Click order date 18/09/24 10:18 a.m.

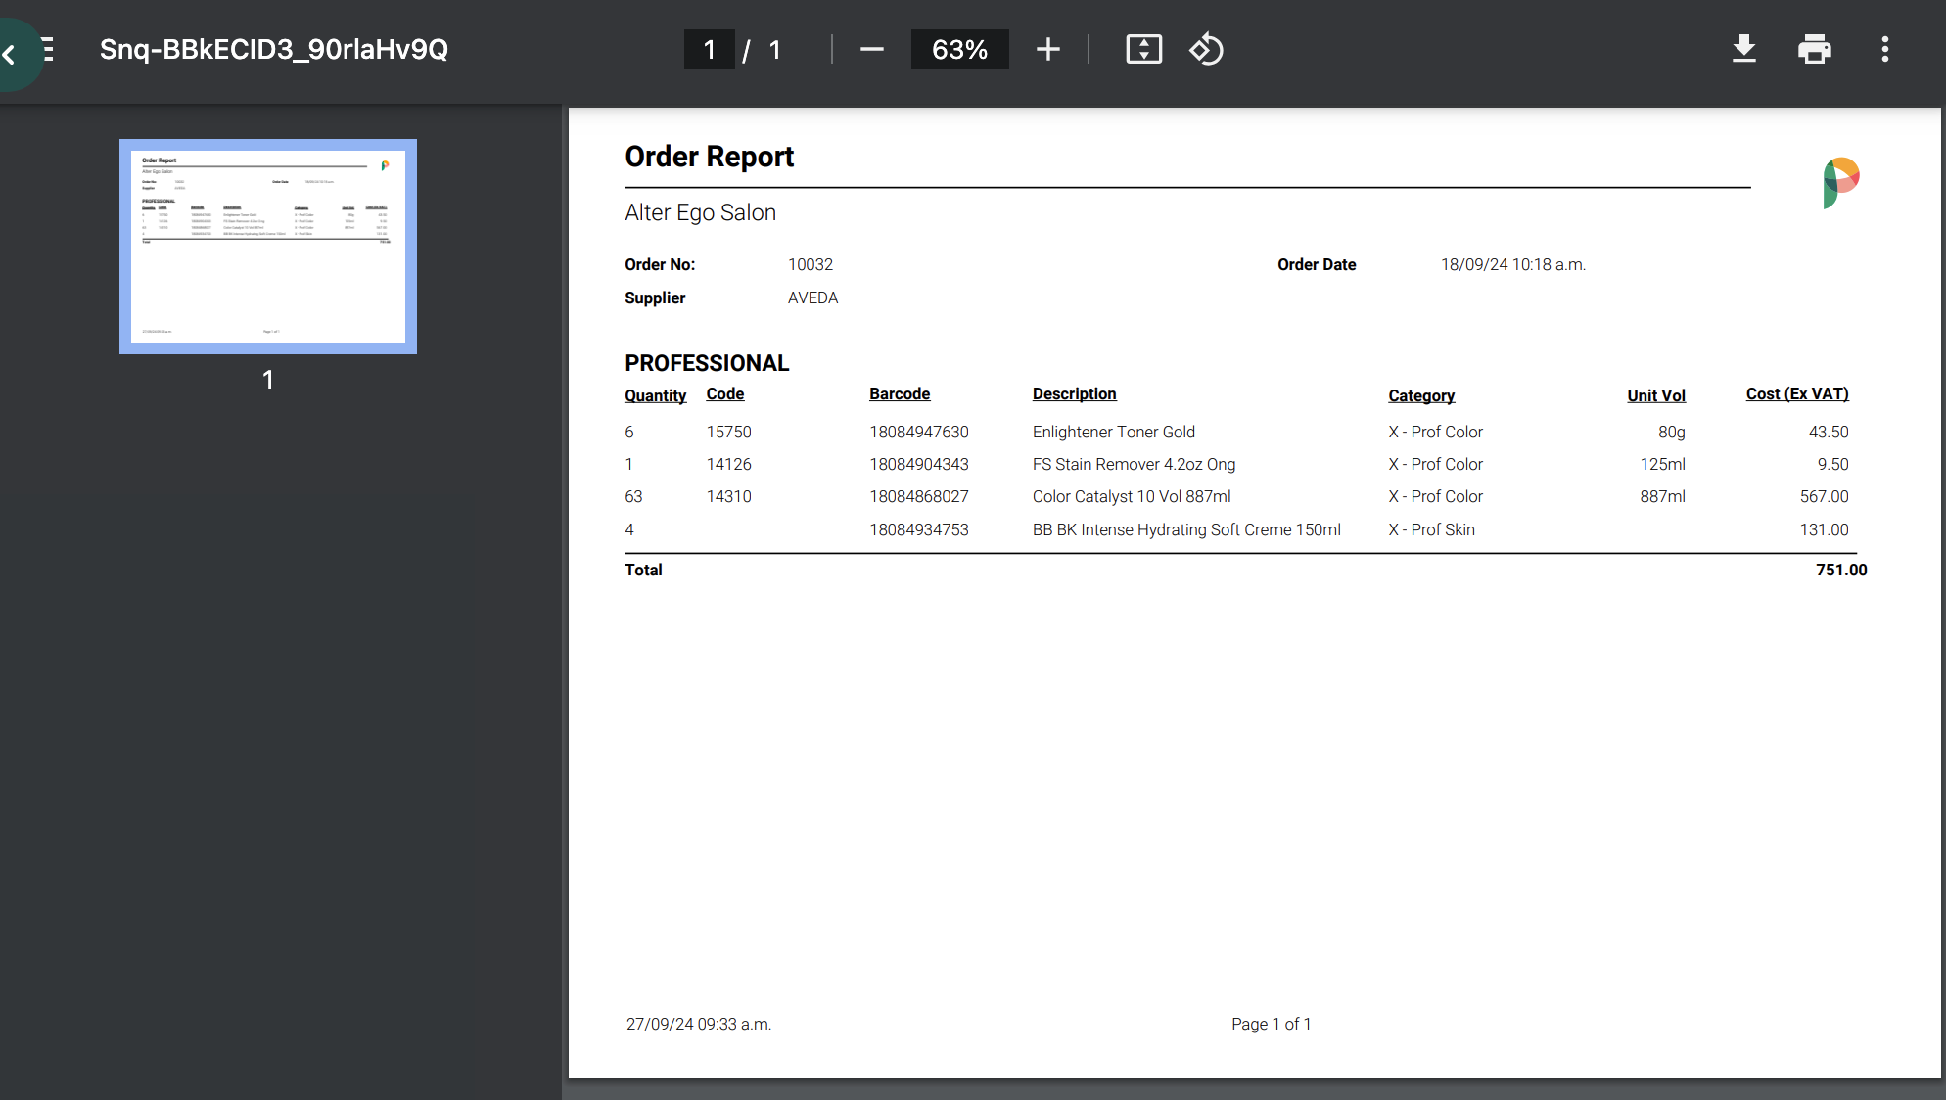(1512, 264)
